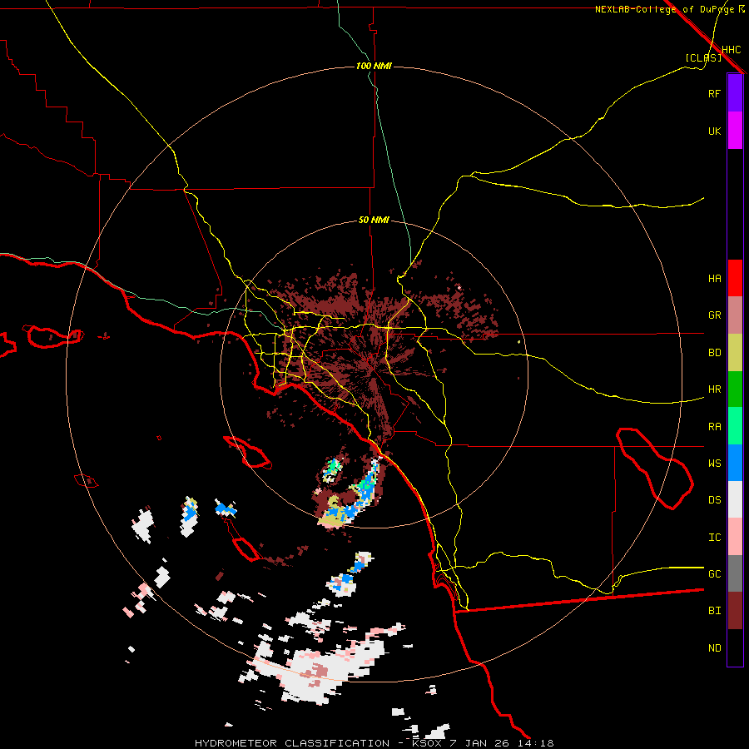The height and width of the screenshot is (749, 749).
Task: Click the HYDROMETEOR CLASSIFICATION title text
Action: click(x=292, y=743)
